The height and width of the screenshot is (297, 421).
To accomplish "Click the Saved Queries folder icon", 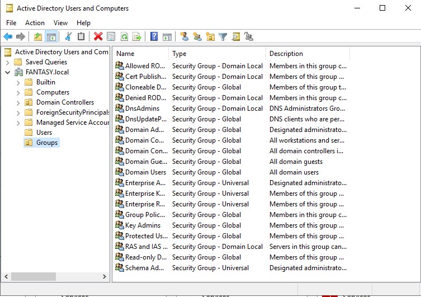I will click(18, 62).
